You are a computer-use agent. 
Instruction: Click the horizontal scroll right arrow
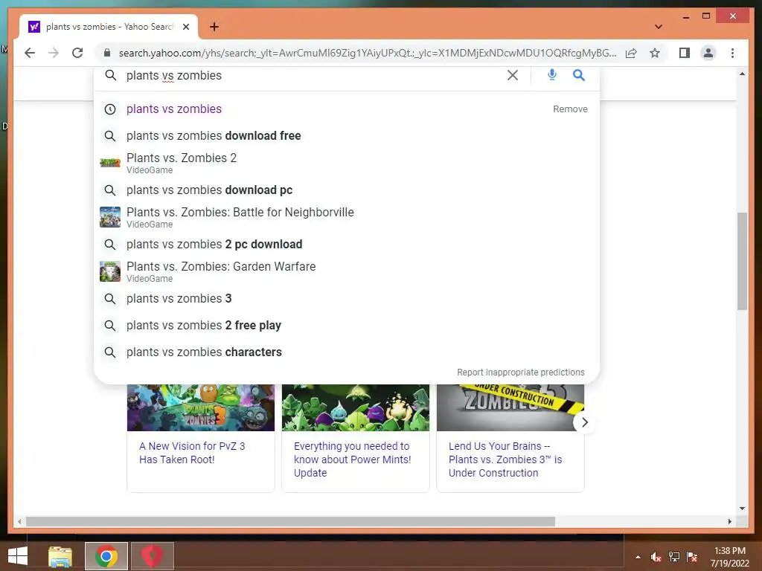[x=729, y=521]
